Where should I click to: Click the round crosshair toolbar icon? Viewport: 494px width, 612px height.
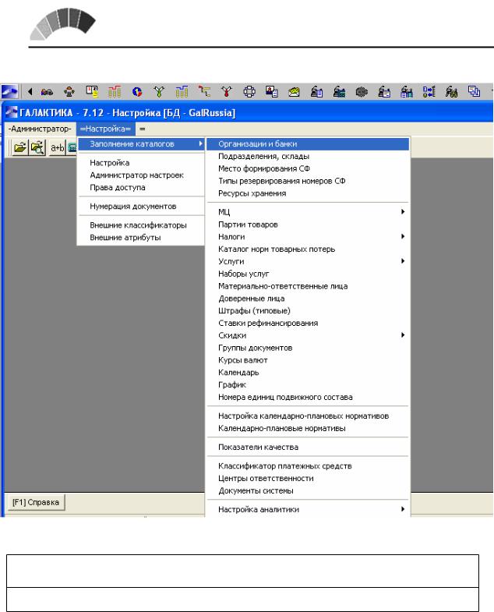tap(249, 92)
